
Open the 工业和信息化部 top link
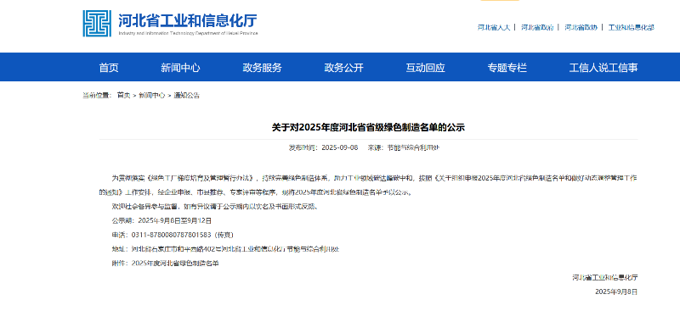coord(631,27)
